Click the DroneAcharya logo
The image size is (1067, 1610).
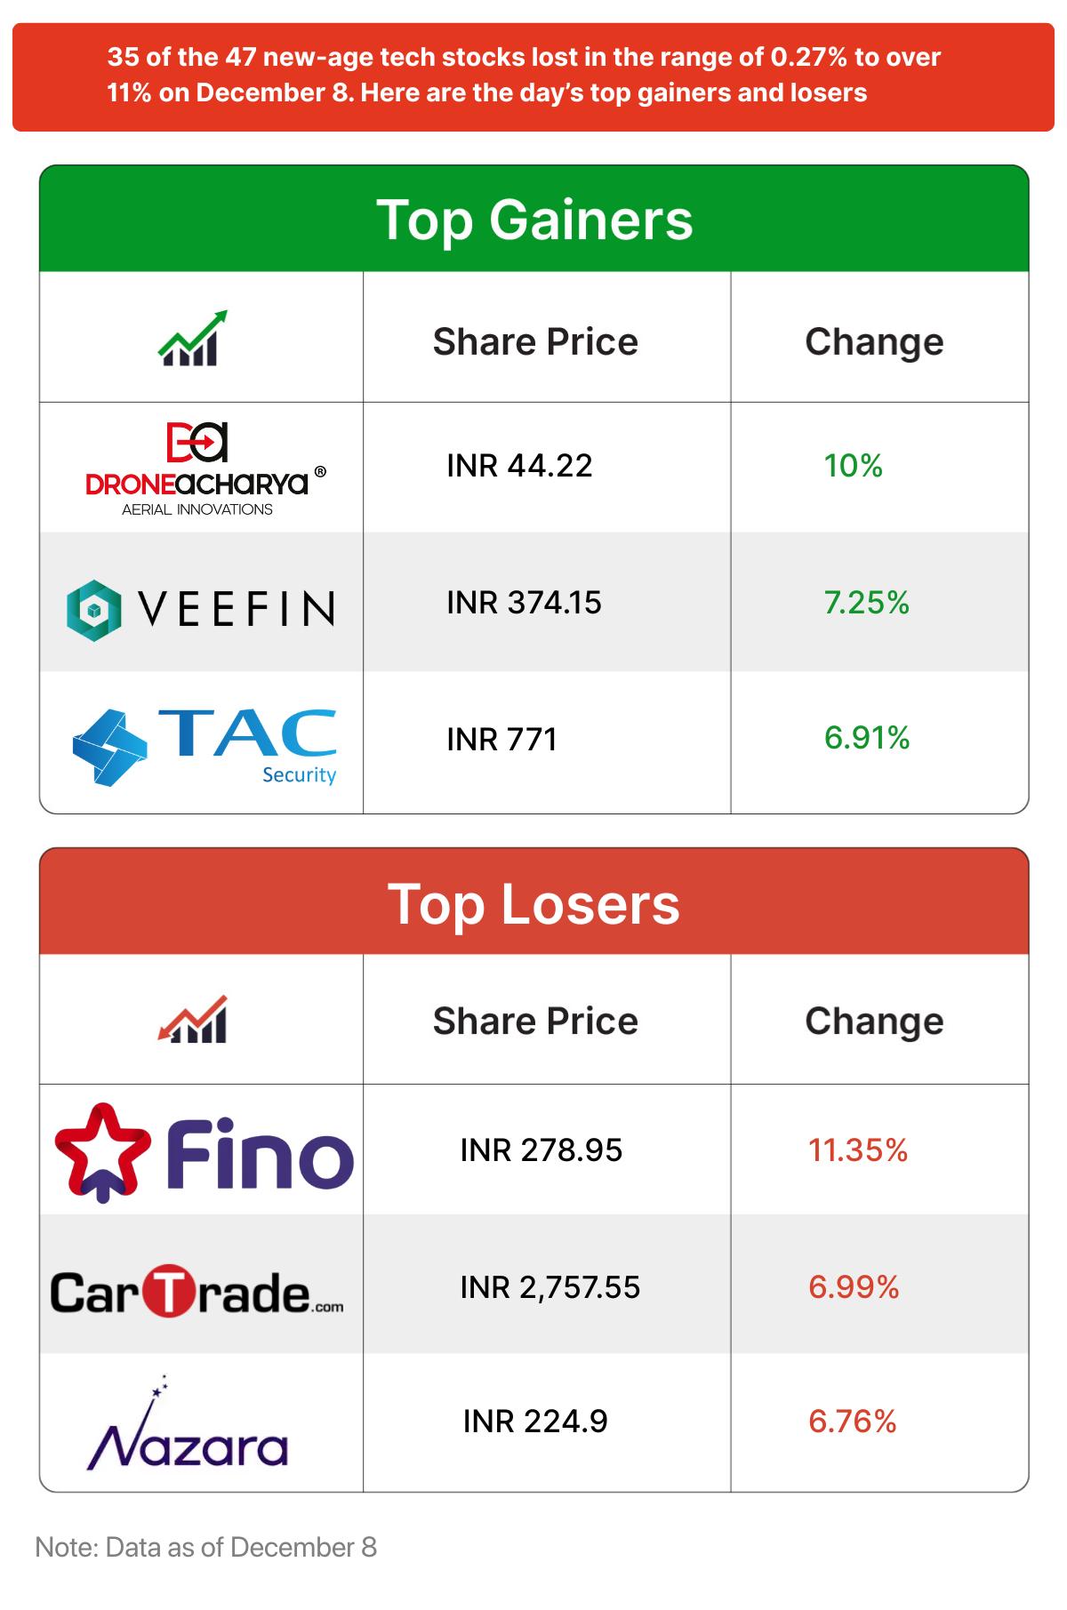[x=200, y=469]
